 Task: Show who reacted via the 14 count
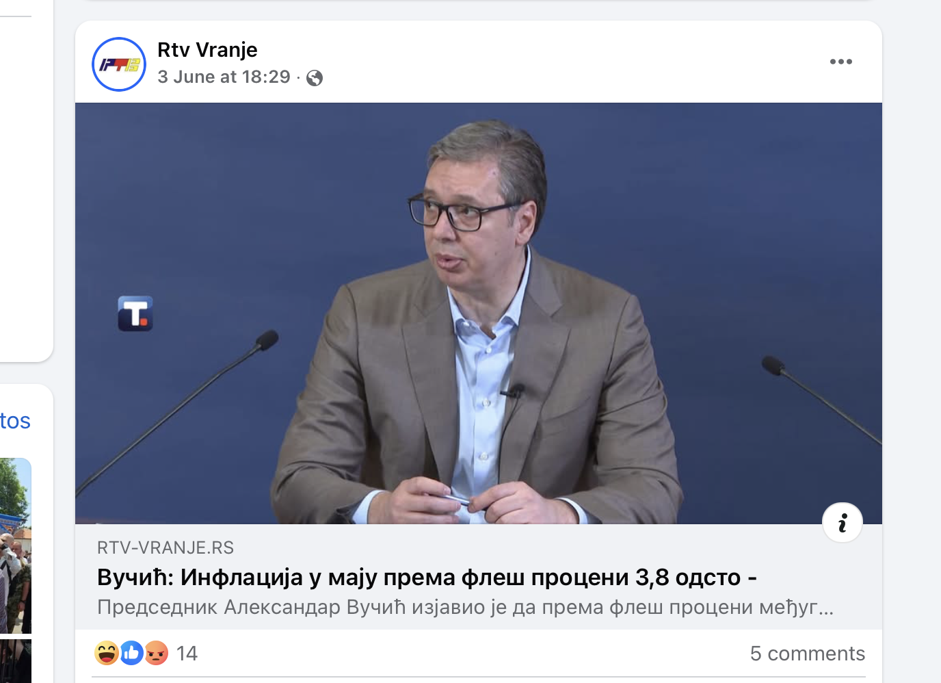[187, 654]
